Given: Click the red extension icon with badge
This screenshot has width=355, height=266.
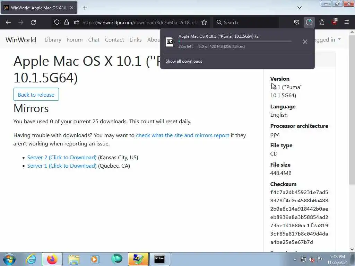Looking at the screenshot, I should [334, 22].
